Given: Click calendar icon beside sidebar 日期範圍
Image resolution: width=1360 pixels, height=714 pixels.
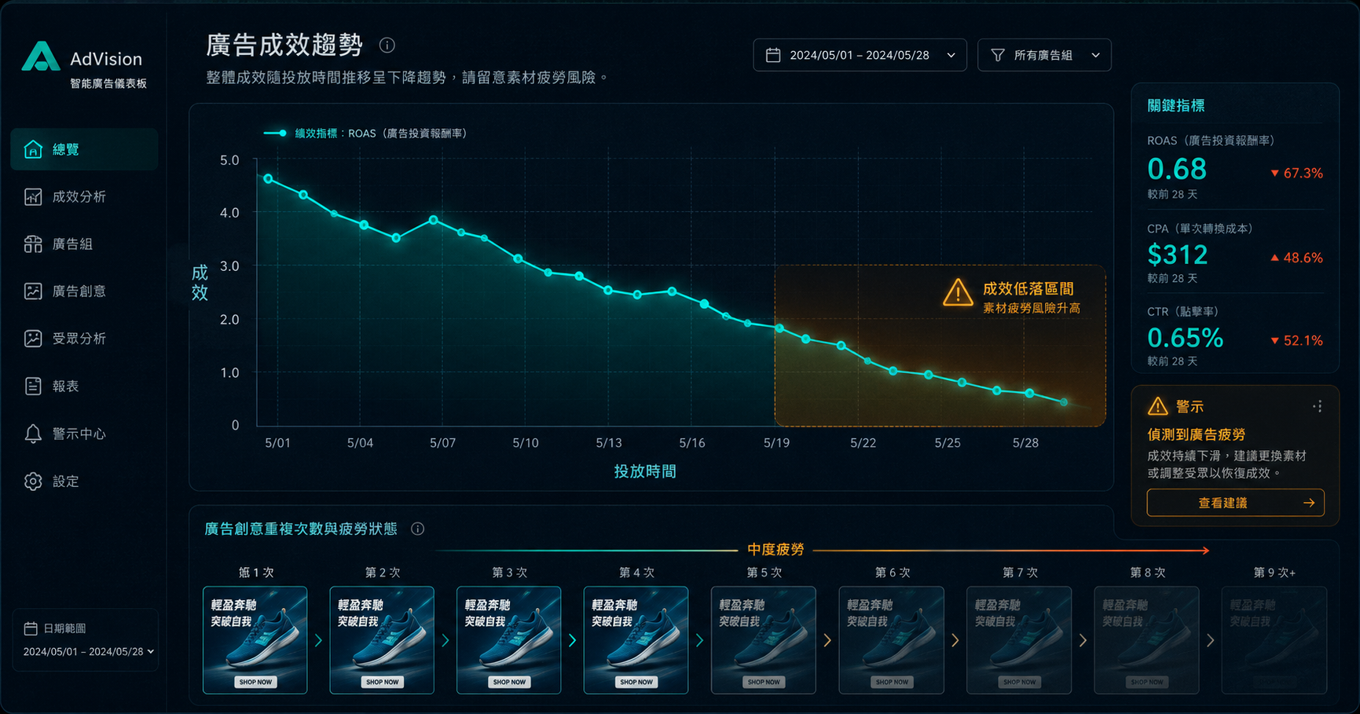Looking at the screenshot, I should pos(31,628).
